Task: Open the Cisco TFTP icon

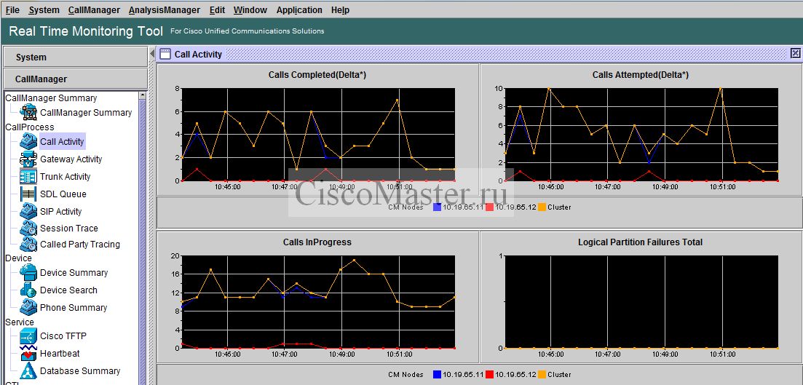Action: (x=28, y=336)
